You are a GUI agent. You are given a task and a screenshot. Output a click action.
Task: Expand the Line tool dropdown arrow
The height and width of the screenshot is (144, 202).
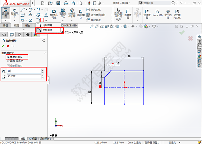tap(26, 10)
